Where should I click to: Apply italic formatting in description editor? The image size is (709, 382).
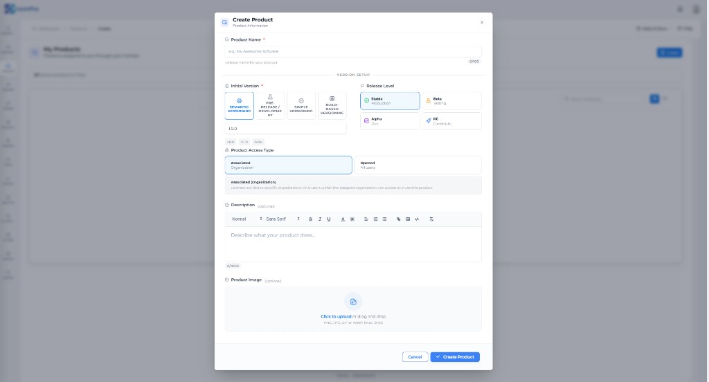[320, 219]
